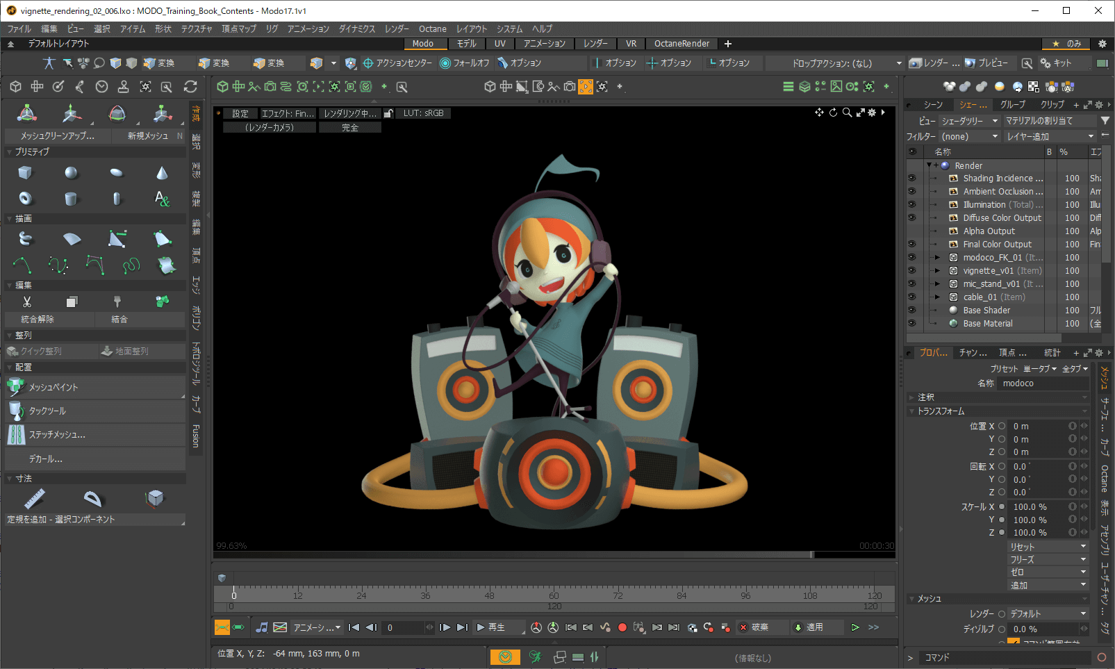Viewport: 1115px width, 669px height.
Task: Toggle visibility of Ambient Occlusion output
Action: pos(912,191)
